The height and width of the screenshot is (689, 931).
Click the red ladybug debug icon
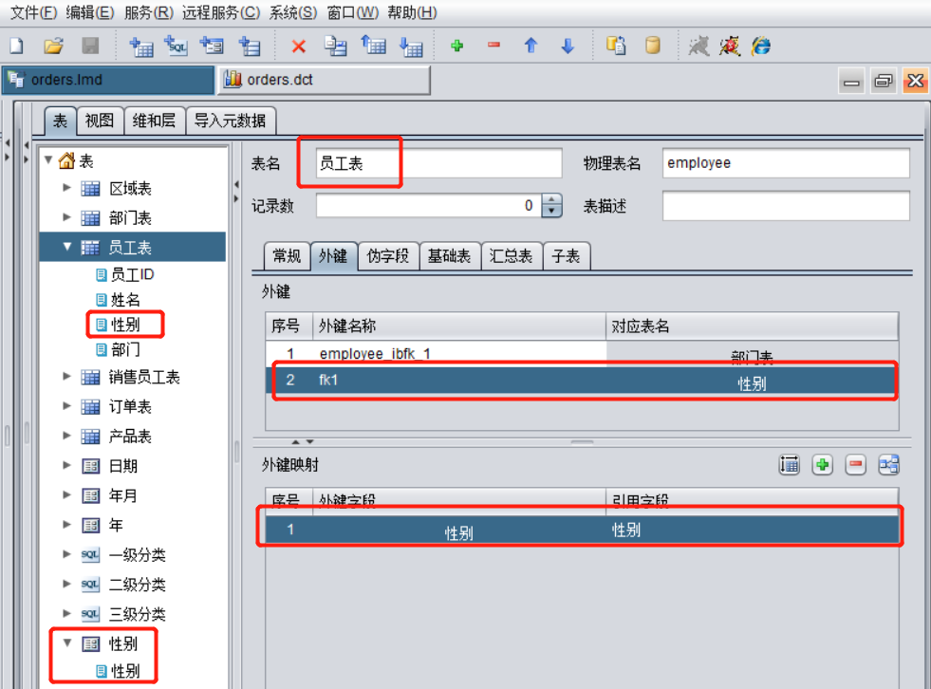(730, 46)
